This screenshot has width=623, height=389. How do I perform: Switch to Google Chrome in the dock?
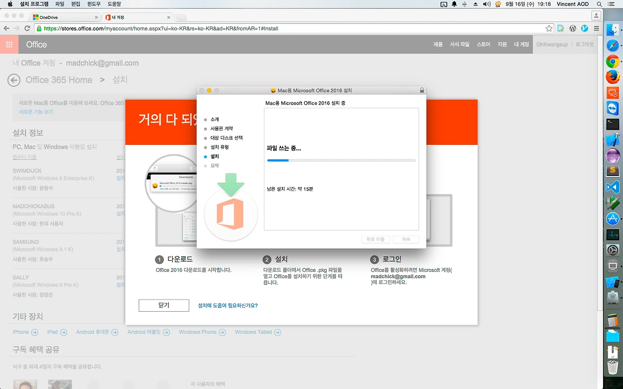point(613,62)
